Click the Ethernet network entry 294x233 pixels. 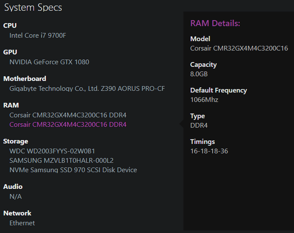point(22,223)
